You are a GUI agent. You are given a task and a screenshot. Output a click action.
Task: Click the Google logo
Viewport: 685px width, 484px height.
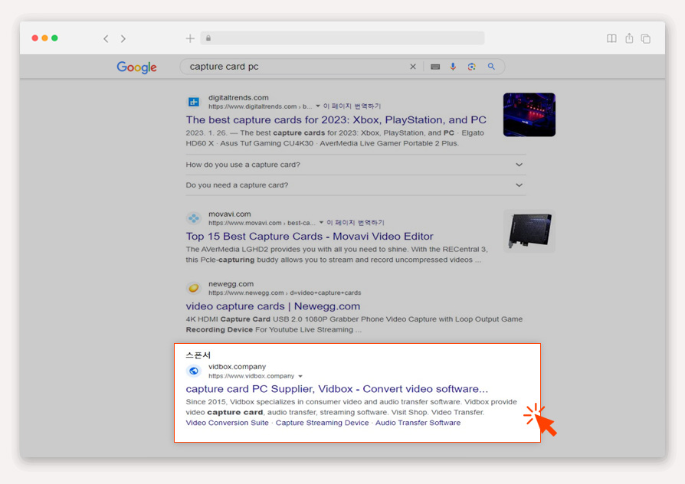point(136,67)
